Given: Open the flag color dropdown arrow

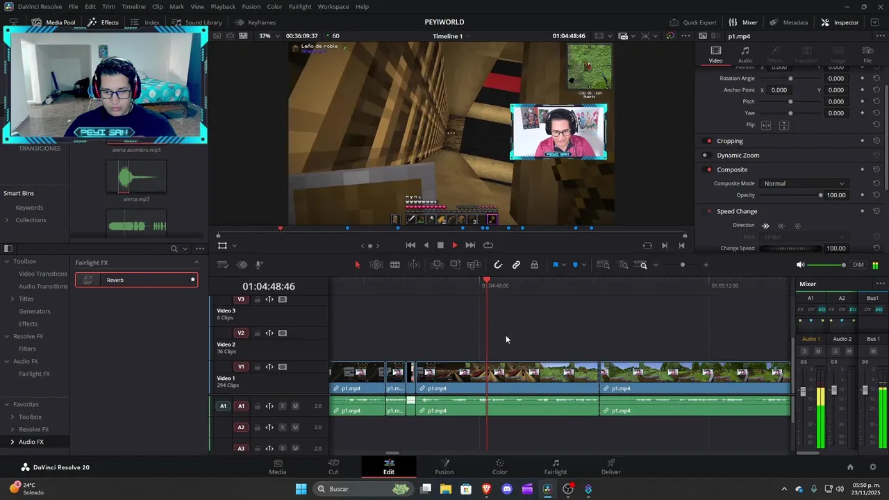Looking at the screenshot, I should 563,265.
